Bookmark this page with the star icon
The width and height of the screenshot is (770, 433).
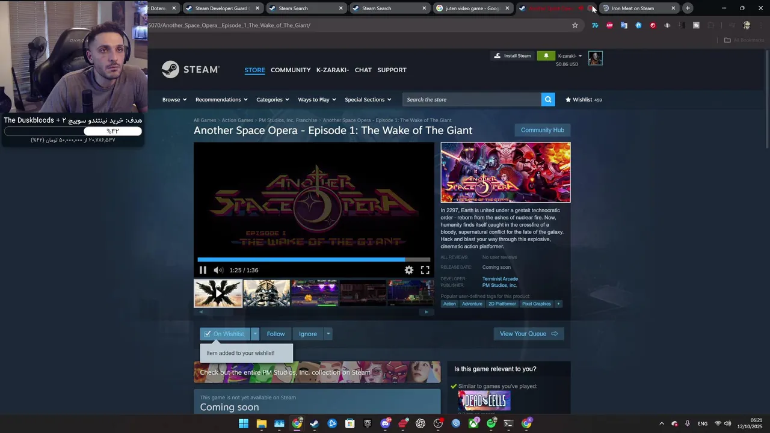coord(575,25)
